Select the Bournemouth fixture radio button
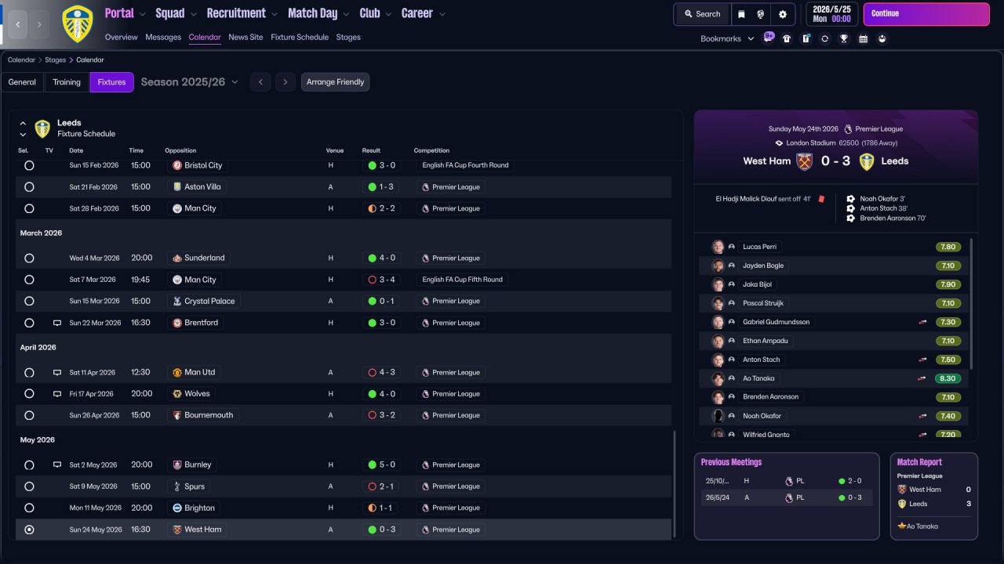 (29, 416)
